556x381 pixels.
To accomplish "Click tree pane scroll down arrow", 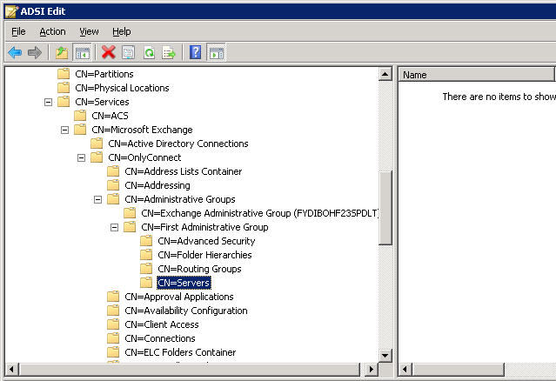I will click(x=385, y=355).
